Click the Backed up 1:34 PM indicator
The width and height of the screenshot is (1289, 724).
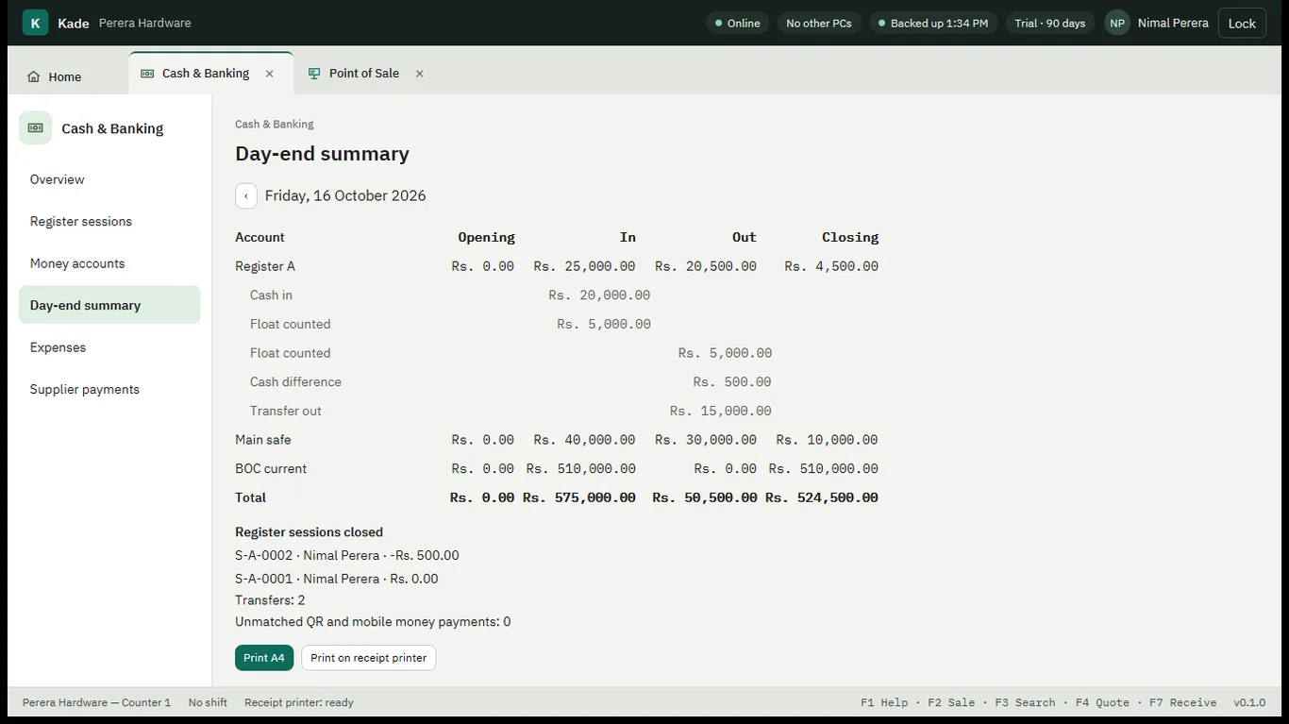933,23
